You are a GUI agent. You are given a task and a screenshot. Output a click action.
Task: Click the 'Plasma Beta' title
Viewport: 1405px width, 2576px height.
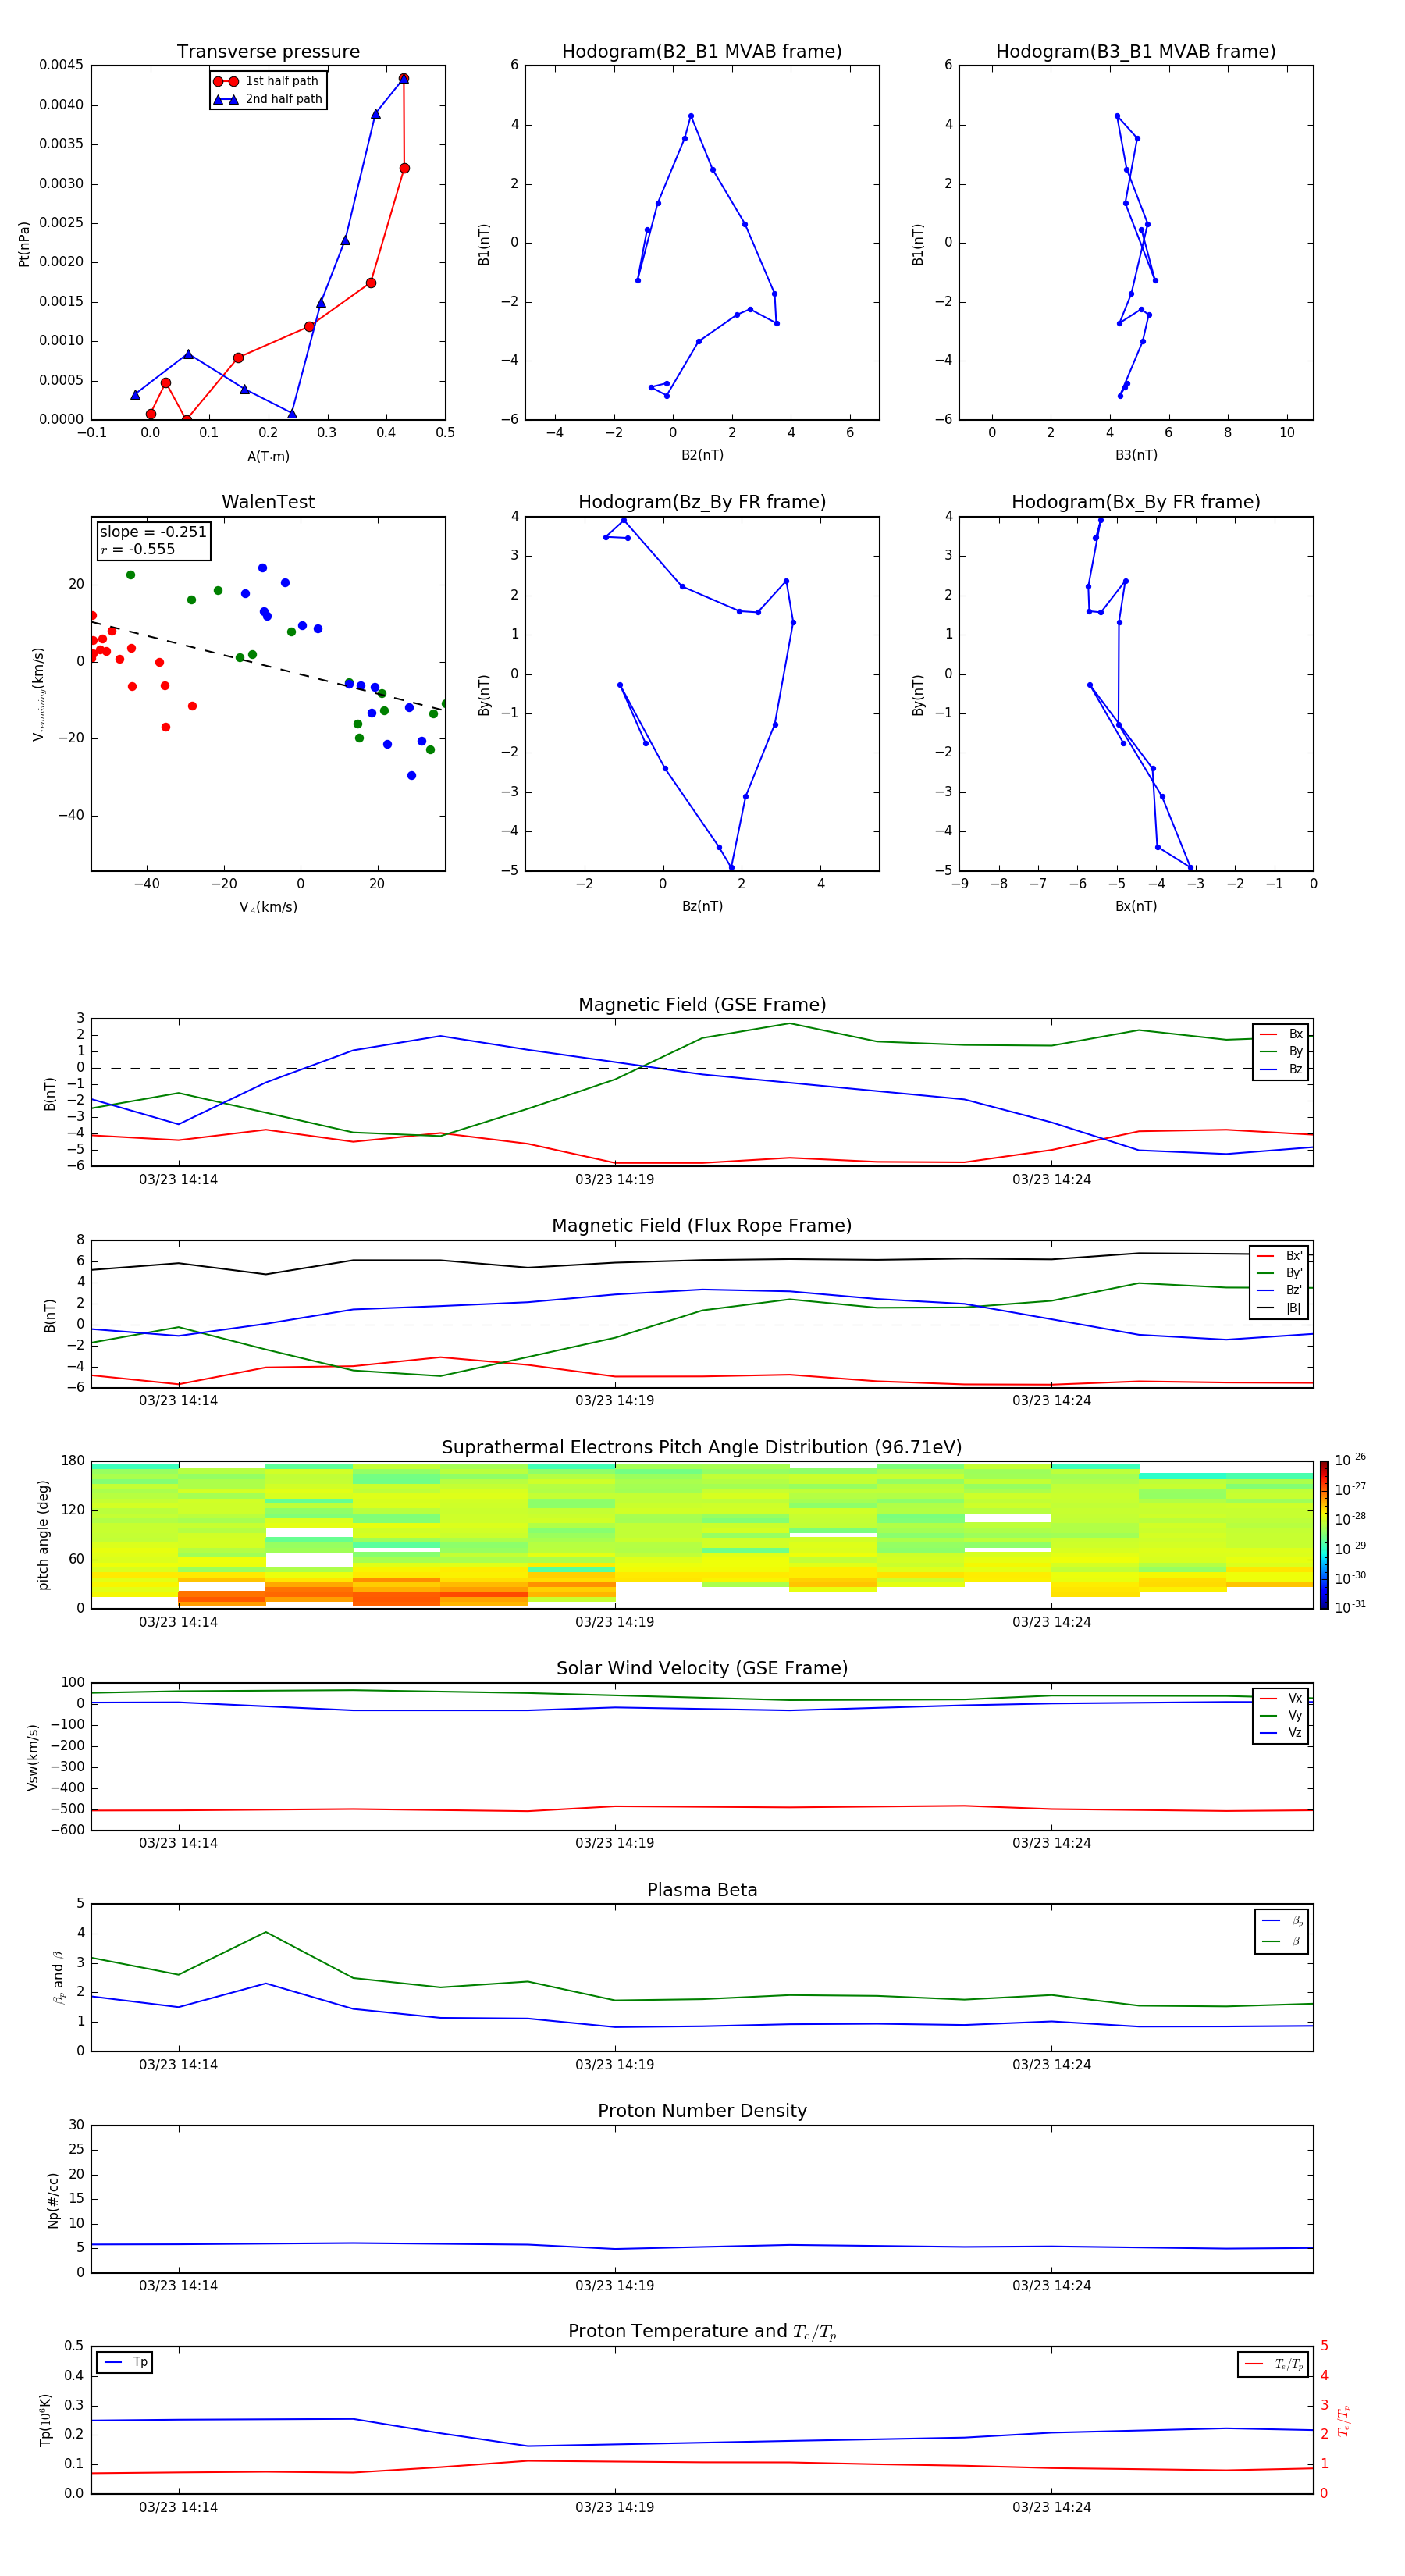point(702,1891)
